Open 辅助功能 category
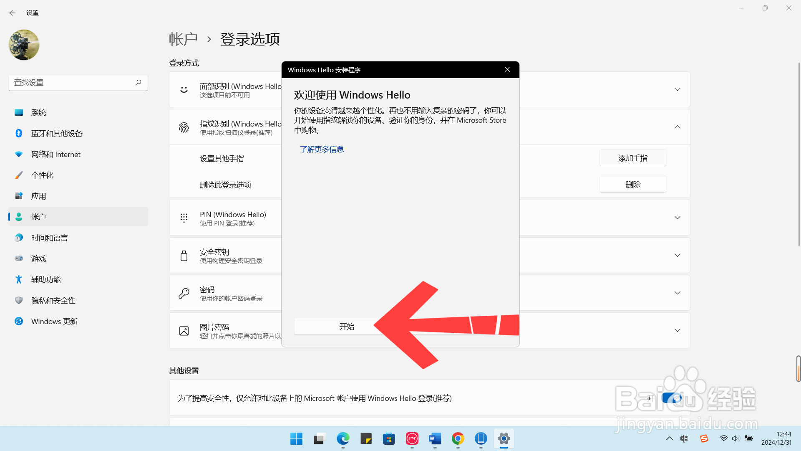Viewport: 801px width, 451px height. [x=78, y=279]
